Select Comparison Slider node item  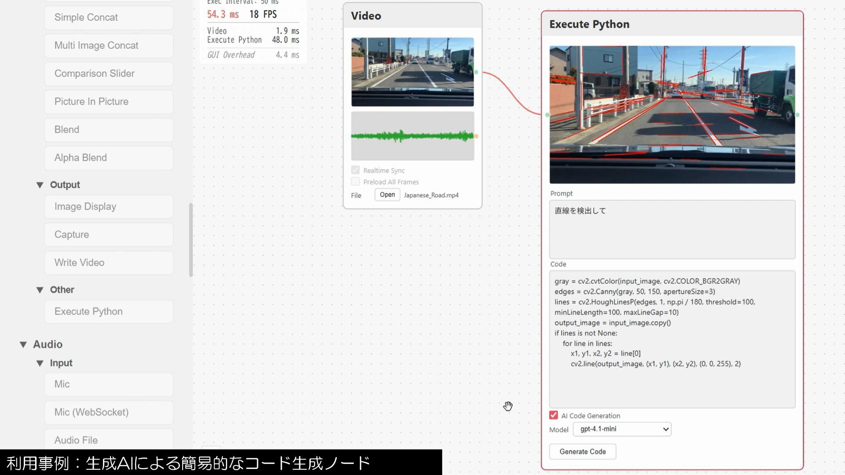109,73
